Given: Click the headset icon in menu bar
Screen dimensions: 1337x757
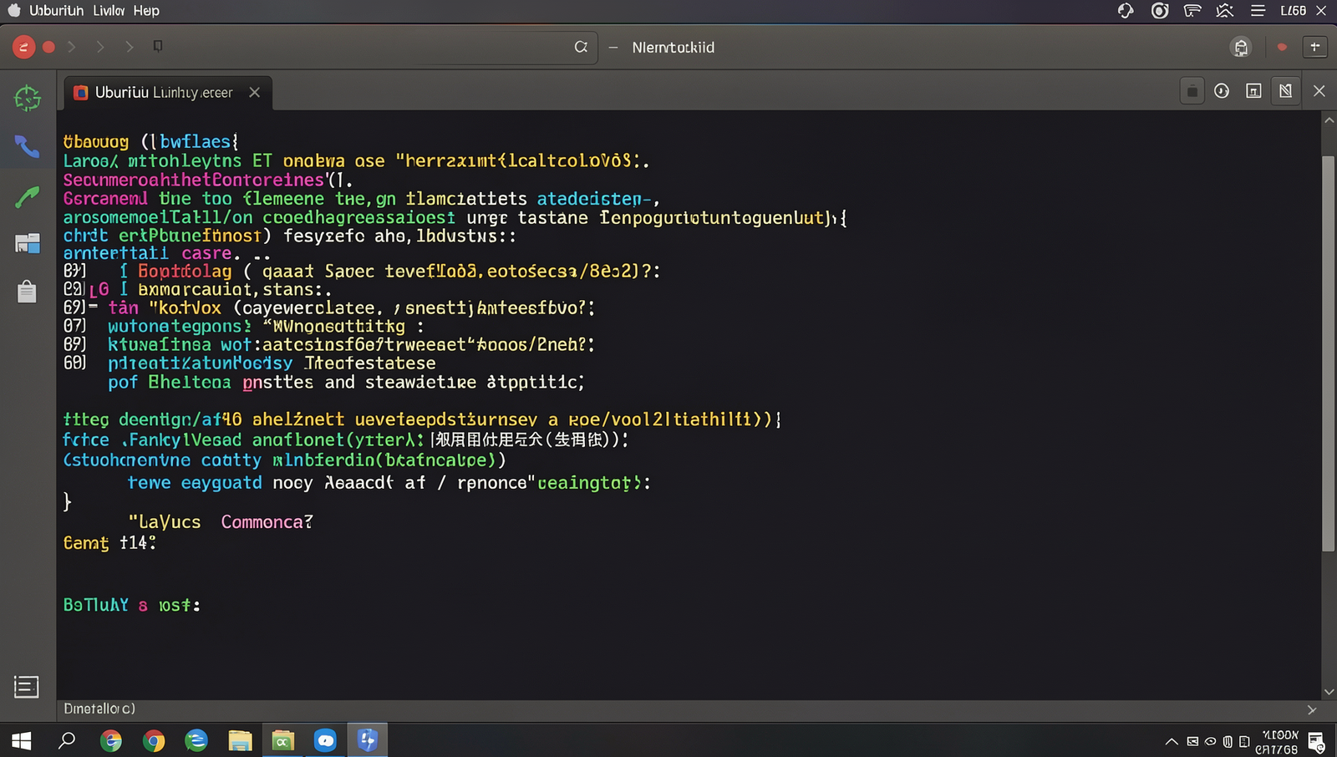Looking at the screenshot, I should pyautogui.click(x=1126, y=11).
